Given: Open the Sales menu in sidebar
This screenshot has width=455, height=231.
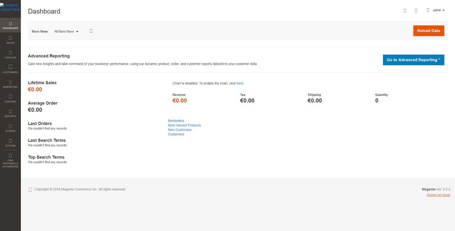Looking at the screenshot, I should click(x=10, y=40).
